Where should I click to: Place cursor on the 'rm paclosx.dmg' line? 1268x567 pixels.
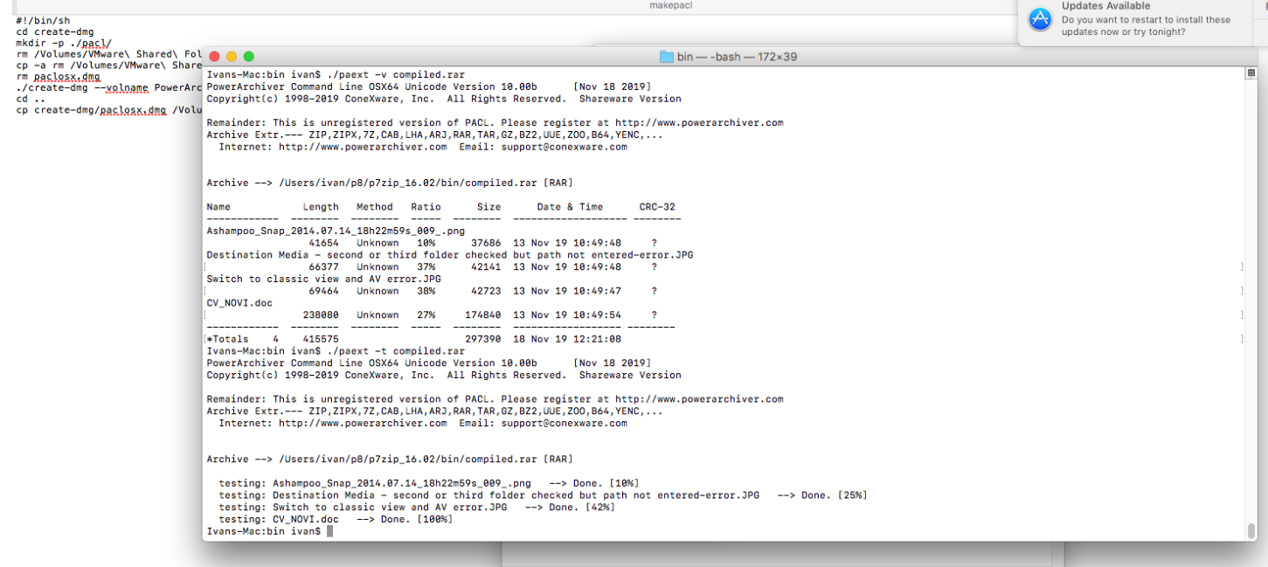tap(58, 77)
